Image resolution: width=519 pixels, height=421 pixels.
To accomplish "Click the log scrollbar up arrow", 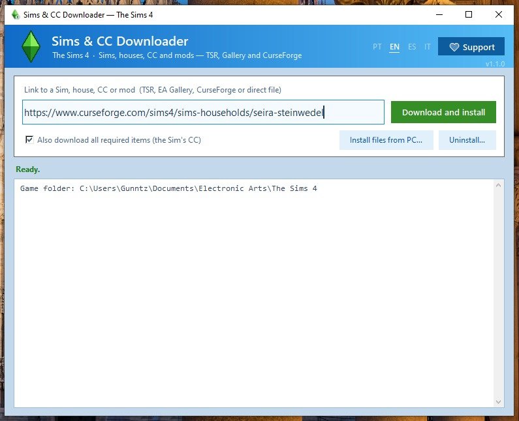I will tap(499, 185).
